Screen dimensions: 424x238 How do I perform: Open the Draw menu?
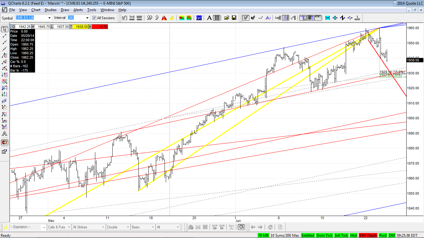coord(65,10)
